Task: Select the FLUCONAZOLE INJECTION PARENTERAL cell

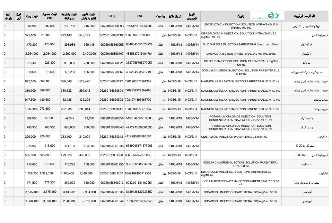Action: tap(240, 44)
